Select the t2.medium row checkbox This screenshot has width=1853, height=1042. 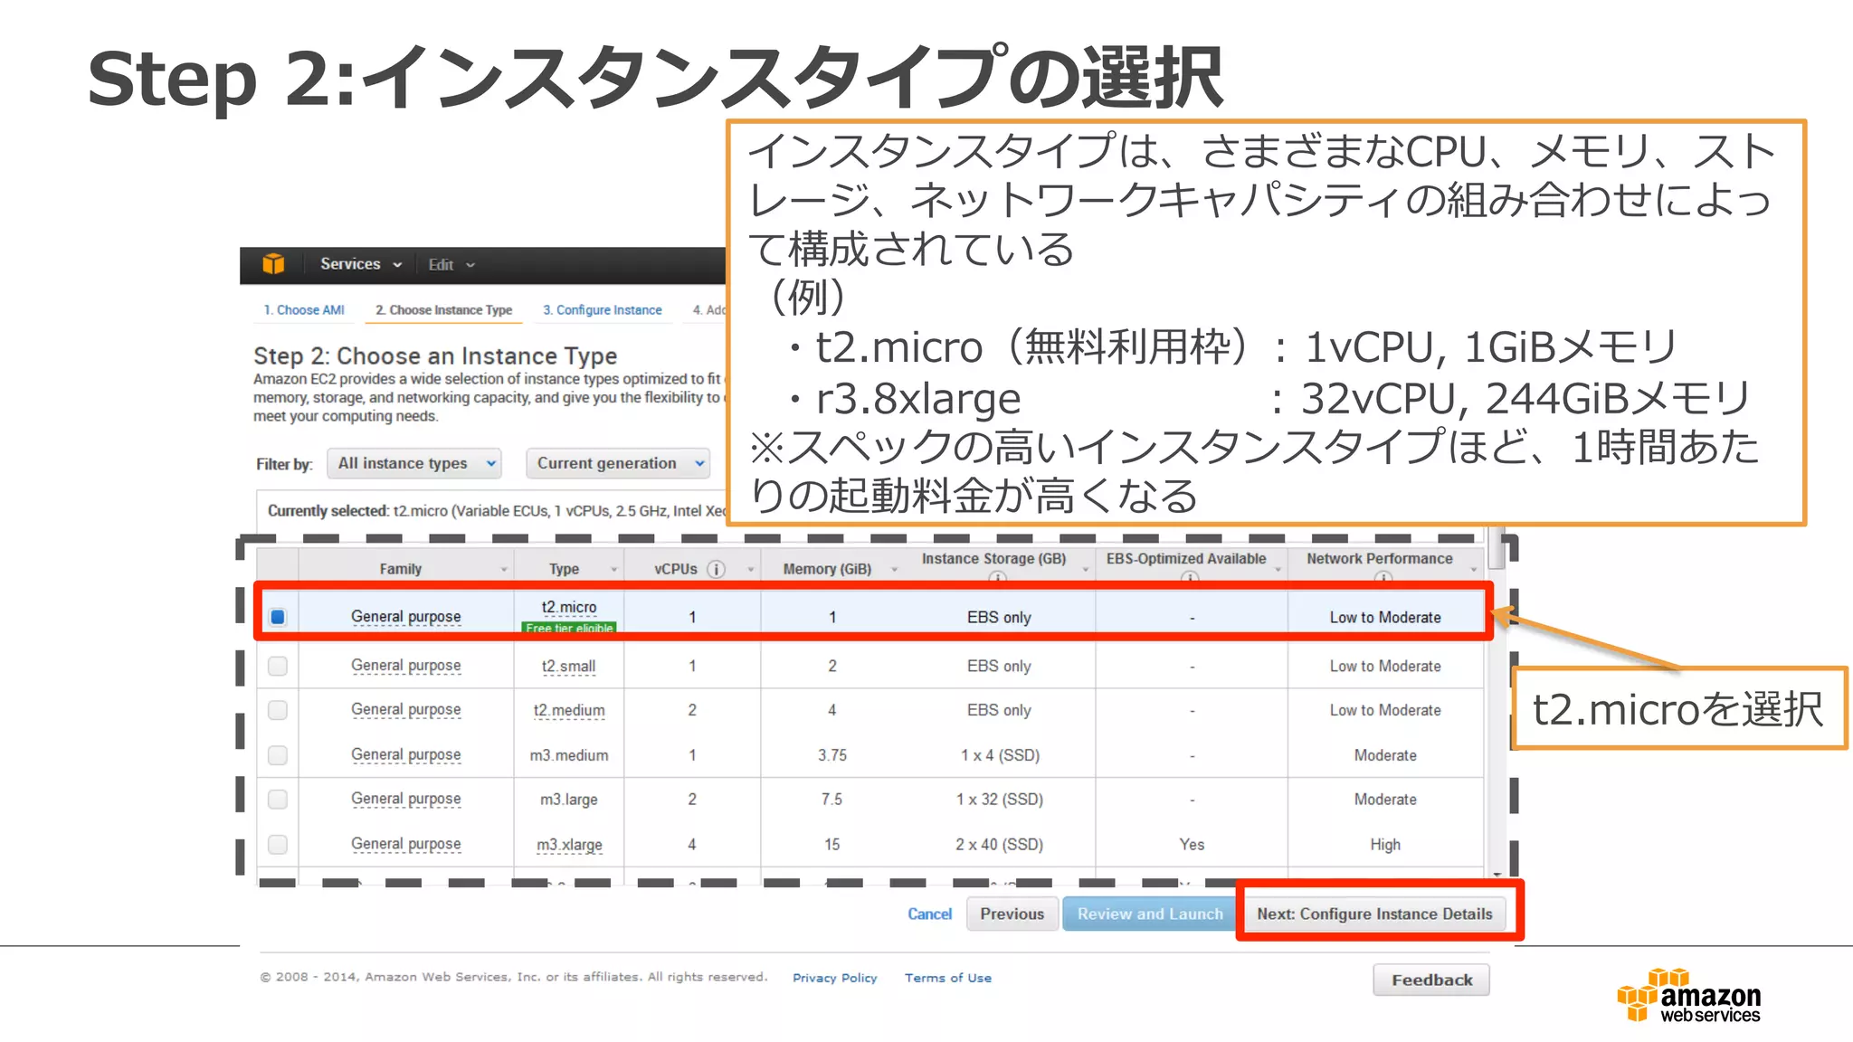[x=278, y=710]
